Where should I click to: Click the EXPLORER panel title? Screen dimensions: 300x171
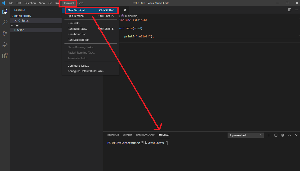pyautogui.click(x=20, y=10)
